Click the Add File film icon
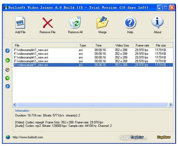Image resolution: width=178 pixels, height=146 pixels. click(20, 22)
